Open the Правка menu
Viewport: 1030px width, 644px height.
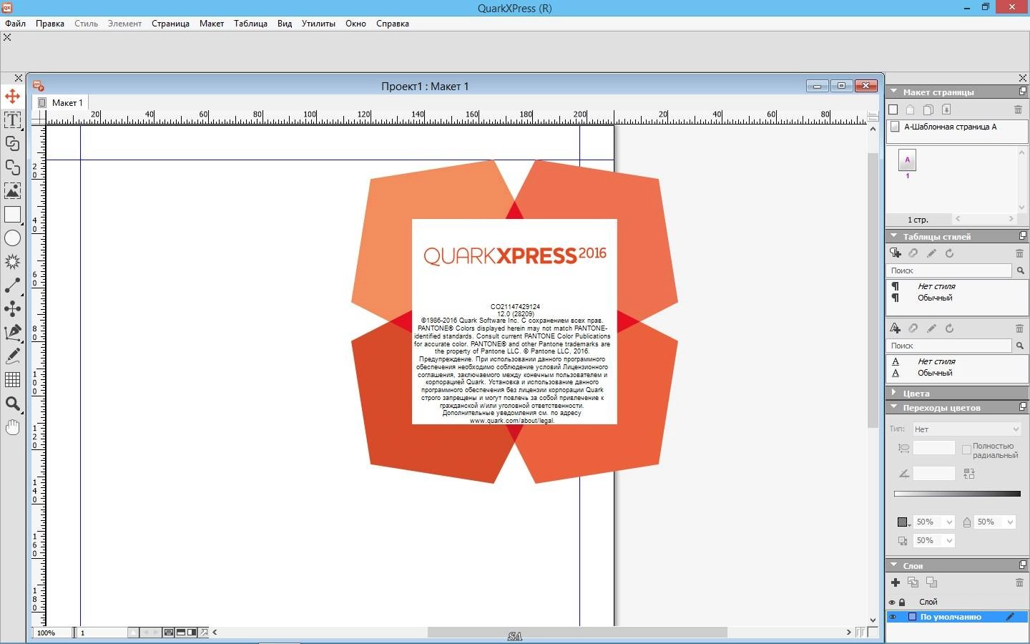tap(50, 24)
